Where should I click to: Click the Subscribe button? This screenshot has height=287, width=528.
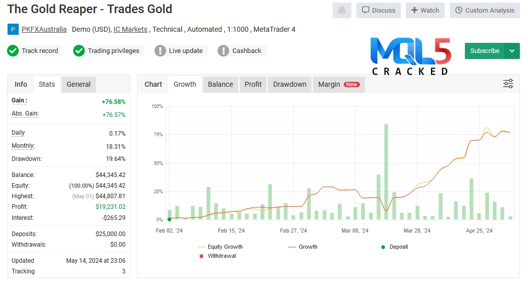[485, 51]
